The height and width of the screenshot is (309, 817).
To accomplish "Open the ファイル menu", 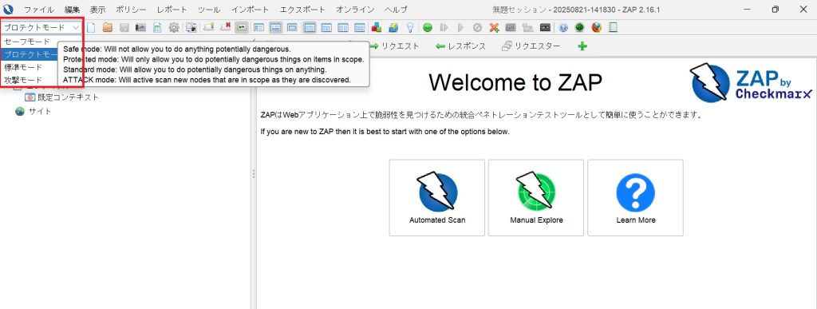I will (39, 10).
